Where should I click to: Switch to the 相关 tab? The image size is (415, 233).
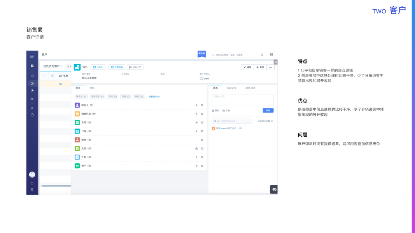(x=78, y=88)
